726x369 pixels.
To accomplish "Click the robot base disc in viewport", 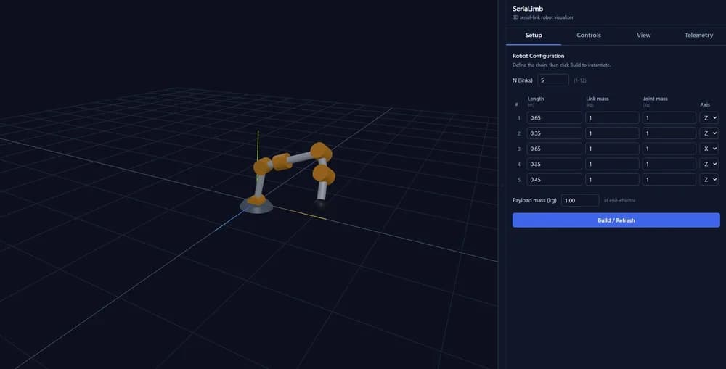I will 256,207.
